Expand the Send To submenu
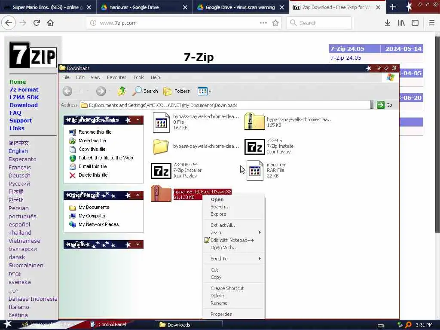Image resolution: width=440 pixels, height=330 pixels. (x=233, y=258)
